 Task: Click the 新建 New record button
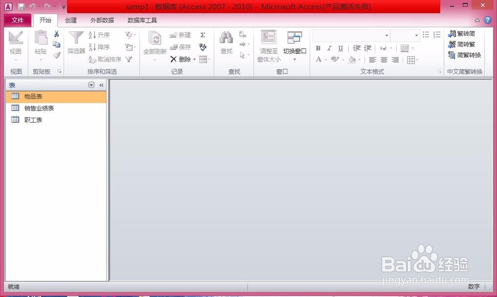coord(180,35)
